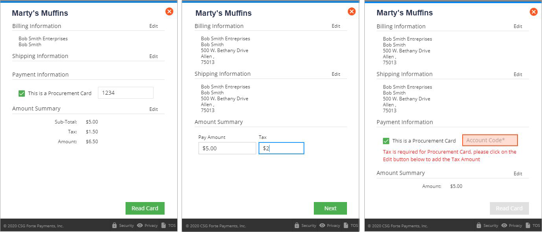The width and height of the screenshot is (542, 232).
Task: Click the greyed-out Read Card button in right panel
Action: coord(509,208)
